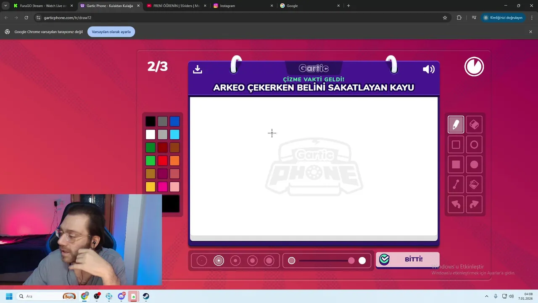
Task: Reload the Gartic Phone page
Action: tap(26, 18)
